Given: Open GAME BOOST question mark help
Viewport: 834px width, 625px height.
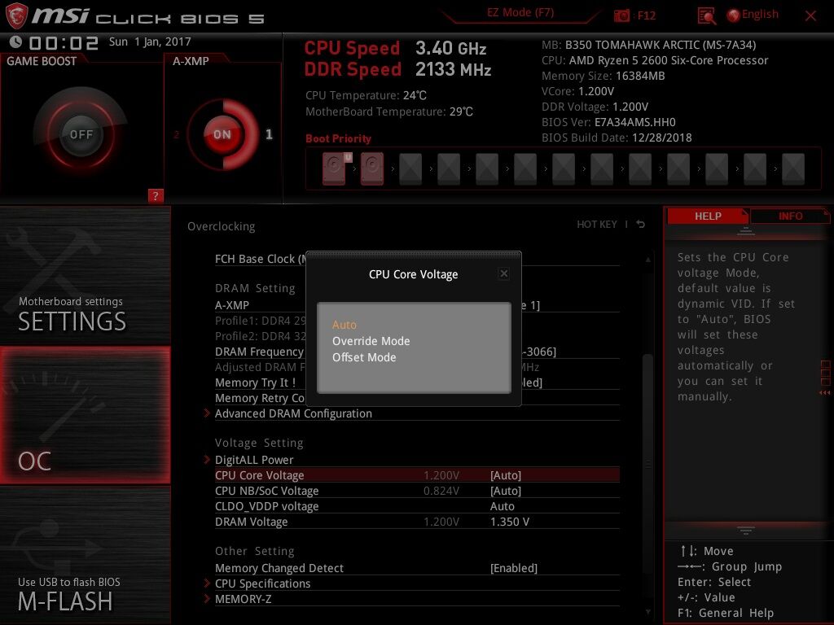Looking at the screenshot, I should 156,195.
